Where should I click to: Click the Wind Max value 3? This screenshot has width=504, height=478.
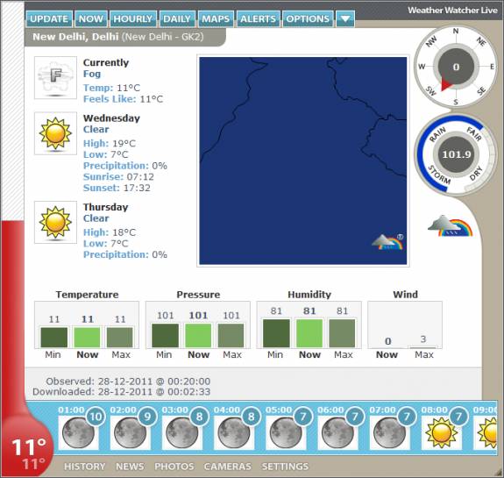(423, 339)
